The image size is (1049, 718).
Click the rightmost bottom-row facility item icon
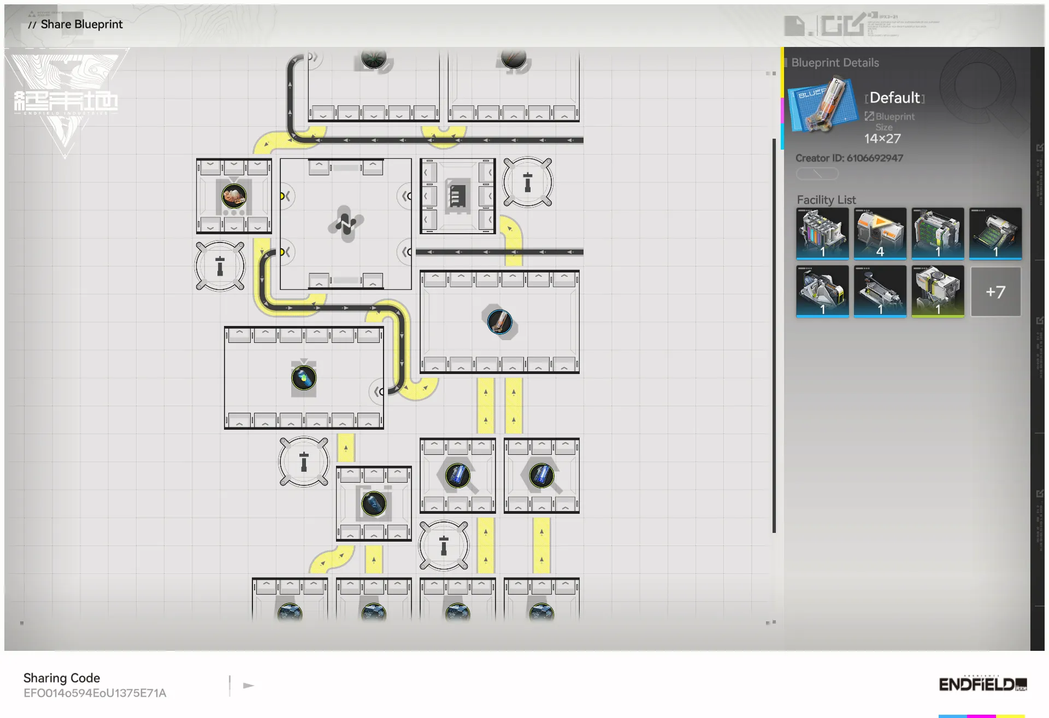[541, 613]
